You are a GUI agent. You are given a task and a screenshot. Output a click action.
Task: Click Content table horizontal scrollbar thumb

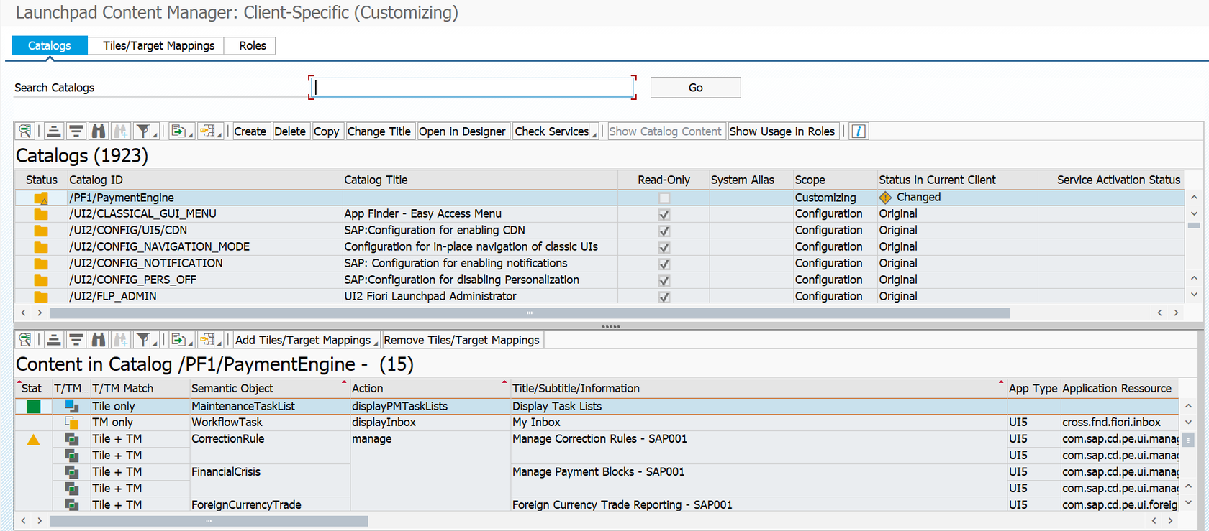(209, 521)
